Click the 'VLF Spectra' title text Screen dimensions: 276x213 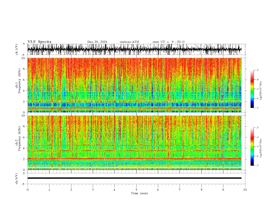pyautogui.click(x=39, y=42)
